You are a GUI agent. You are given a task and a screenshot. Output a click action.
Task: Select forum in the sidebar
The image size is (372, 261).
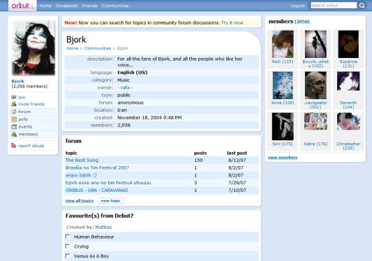click(x=24, y=112)
